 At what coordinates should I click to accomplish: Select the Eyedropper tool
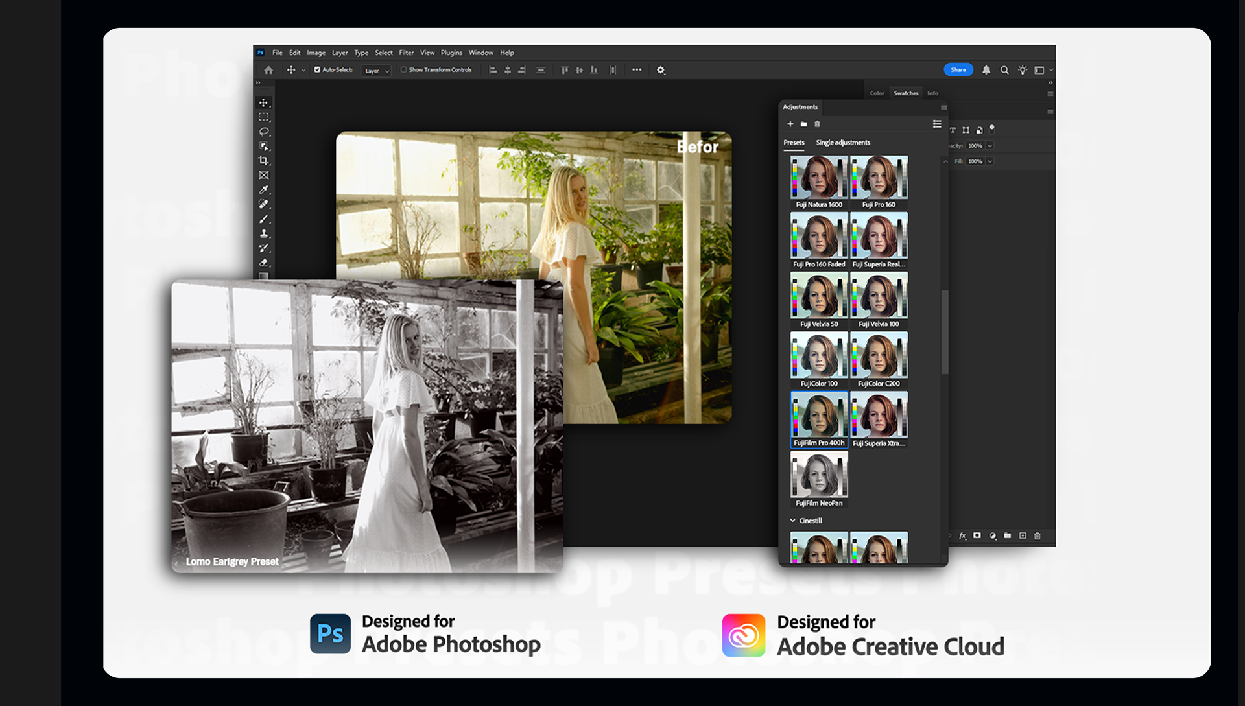(x=263, y=190)
